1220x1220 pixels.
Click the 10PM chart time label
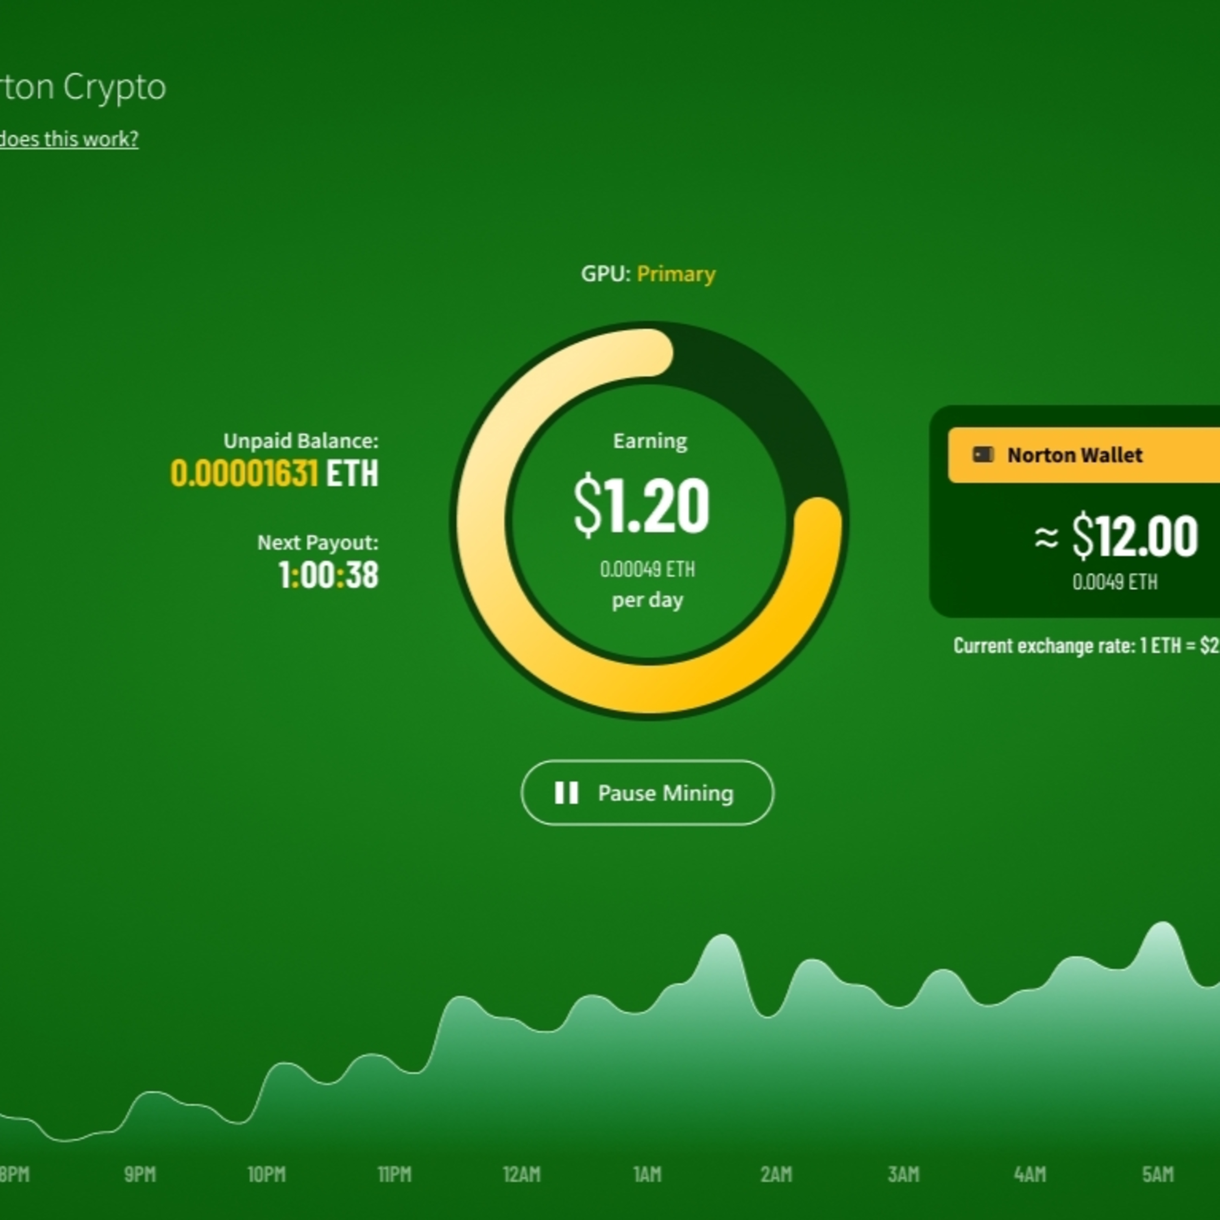[266, 1174]
